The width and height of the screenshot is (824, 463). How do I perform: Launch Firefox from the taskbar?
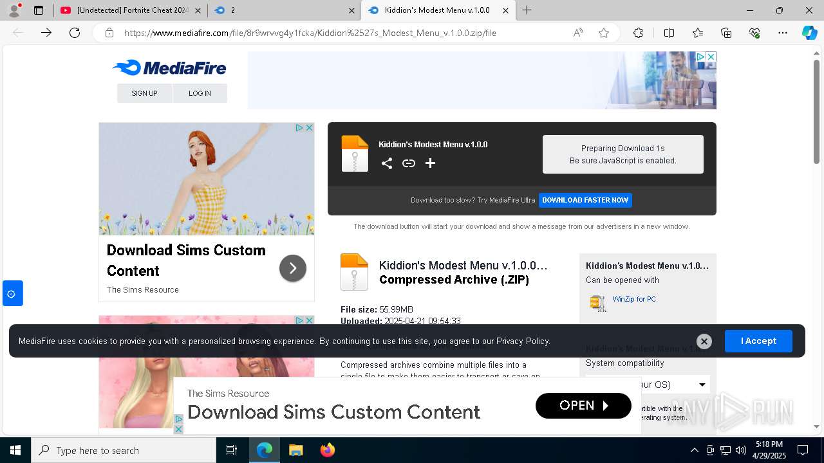pyautogui.click(x=327, y=450)
